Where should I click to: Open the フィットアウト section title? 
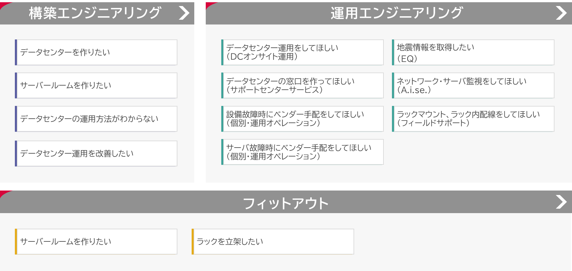tap(285, 203)
